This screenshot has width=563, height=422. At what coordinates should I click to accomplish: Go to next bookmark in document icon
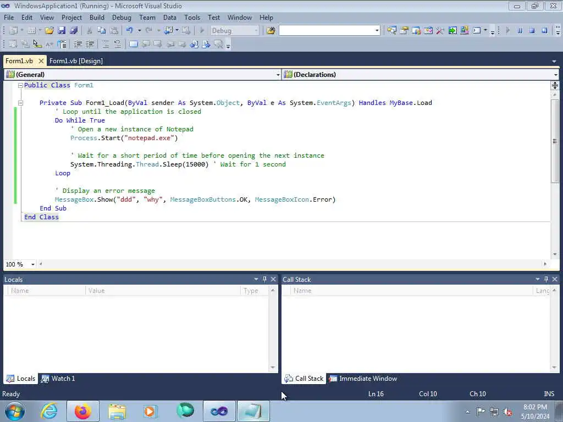click(x=206, y=44)
